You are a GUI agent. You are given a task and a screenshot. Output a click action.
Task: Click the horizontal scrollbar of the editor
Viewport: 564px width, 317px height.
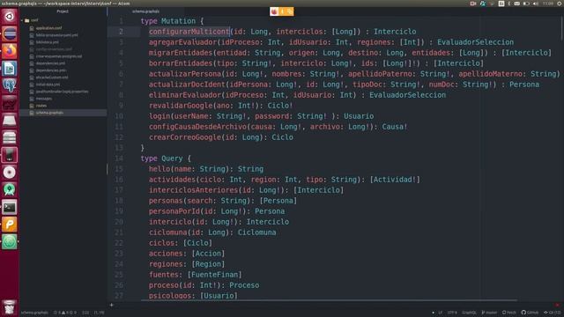(329, 300)
